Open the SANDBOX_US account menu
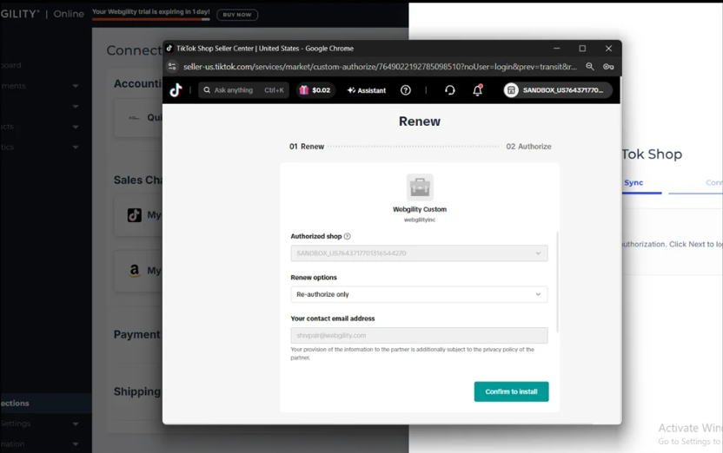The image size is (723, 453). [x=558, y=90]
